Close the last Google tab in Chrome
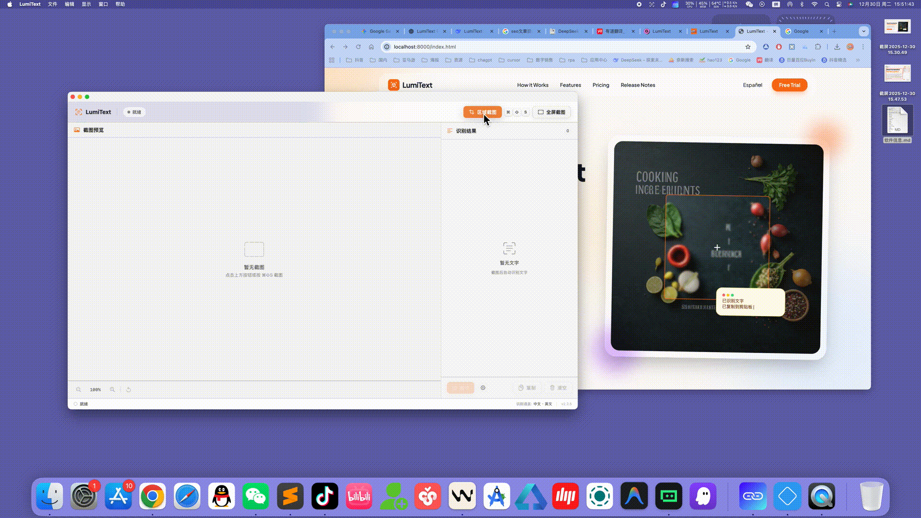921x518 pixels. pos(821,31)
